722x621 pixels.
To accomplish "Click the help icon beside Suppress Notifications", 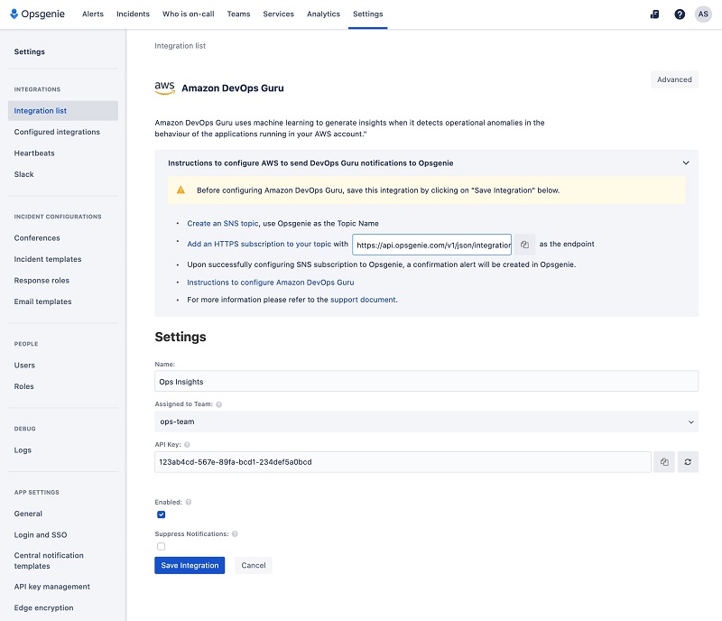I will (235, 534).
